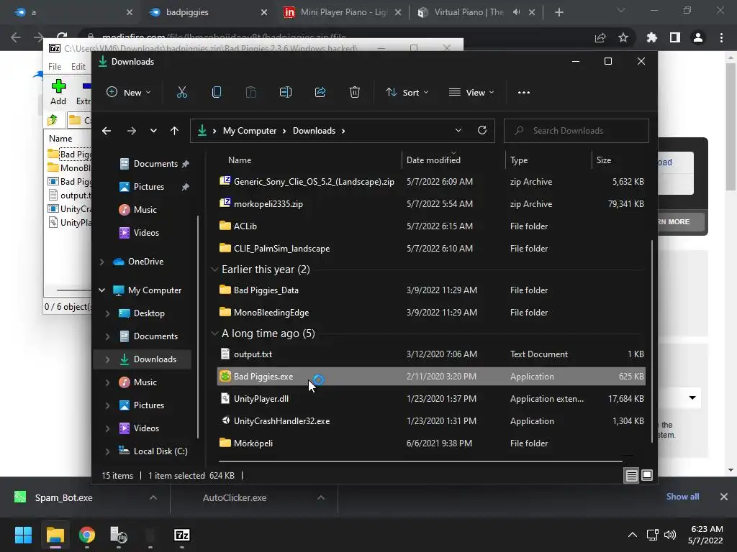Click the Delete trash icon in Explorer toolbar
The width and height of the screenshot is (737, 552).
pyautogui.click(x=355, y=93)
